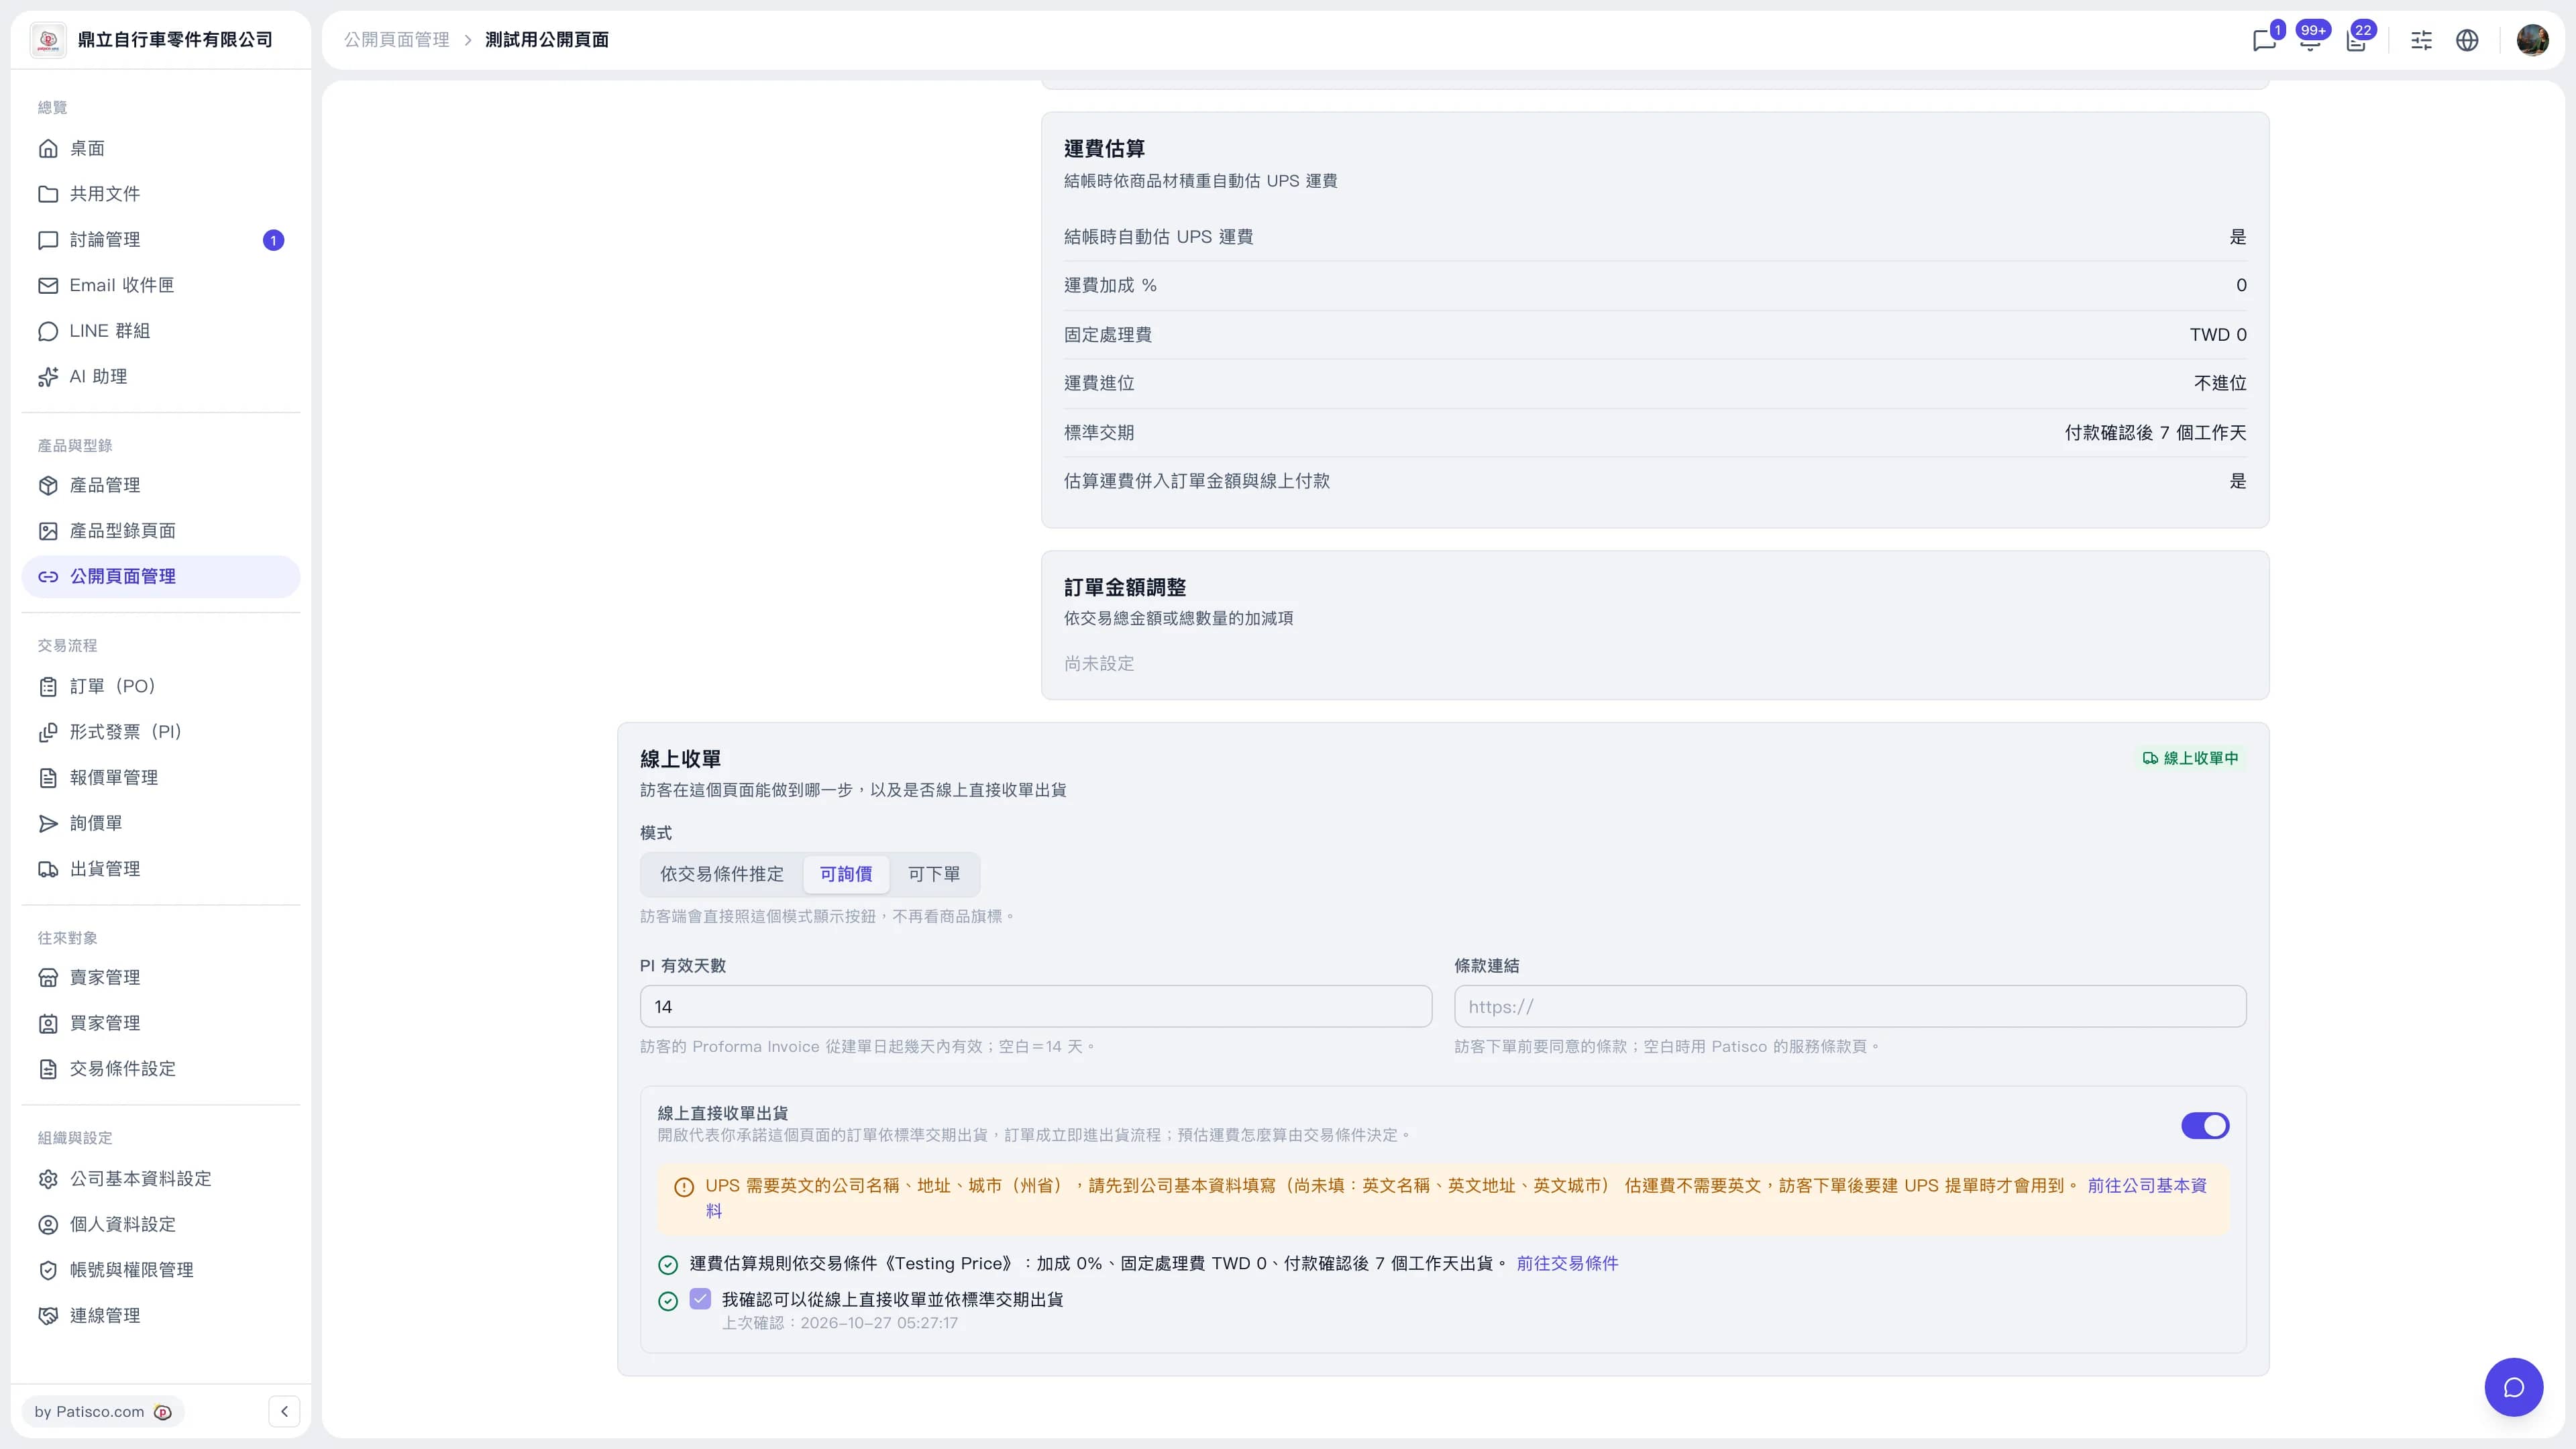The image size is (2576, 1449).
Task: Click the AI 助理 sparkle icon
Action: [x=48, y=377]
